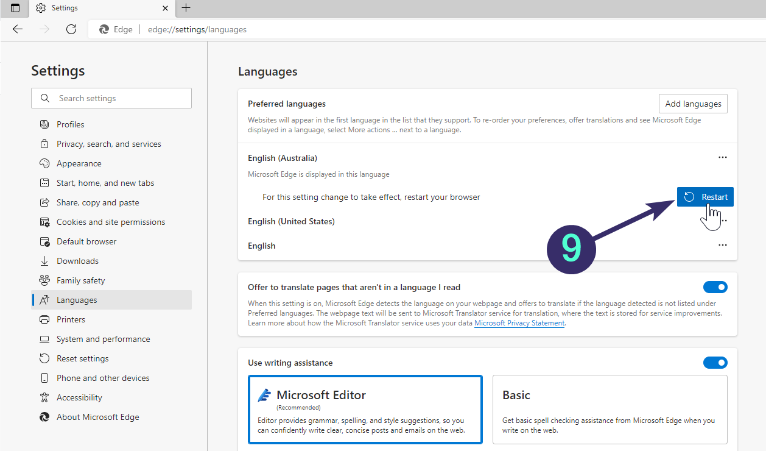Select the Basic spell checking option

point(610,409)
